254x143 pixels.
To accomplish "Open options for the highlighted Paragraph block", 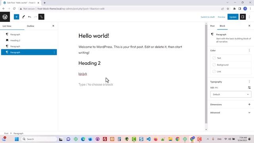I will (54, 52).
